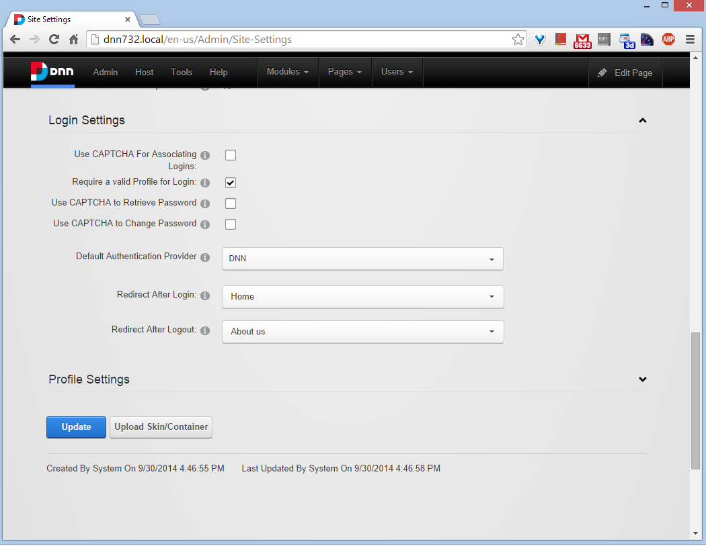Uncheck Require a valid Profile for Login
This screenshot has width=706, height=546.
[231, 183]
